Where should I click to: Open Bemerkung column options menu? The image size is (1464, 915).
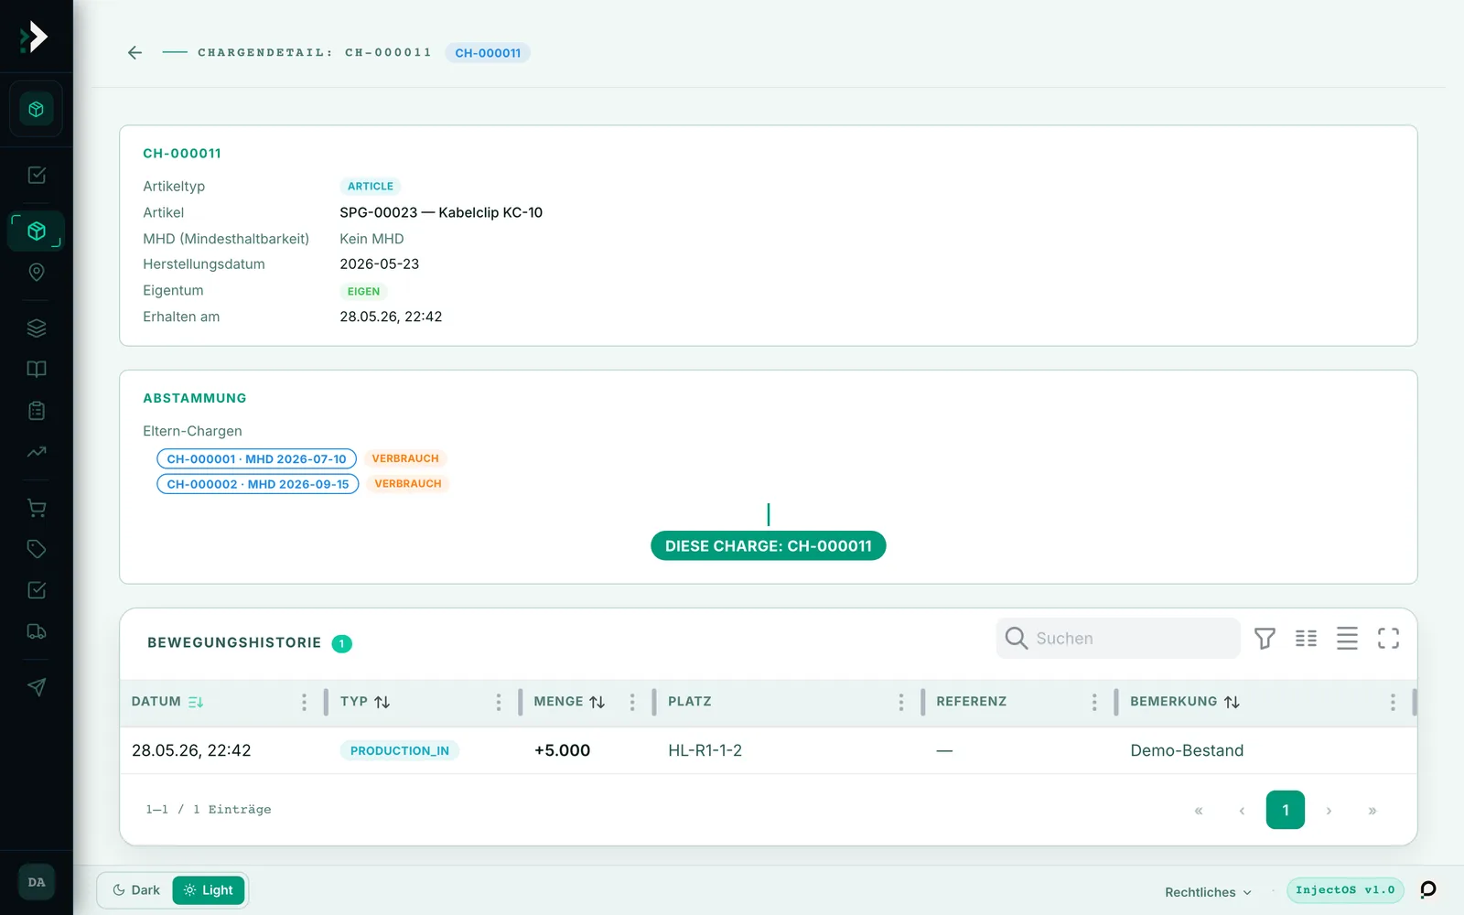click(x=1393, y=702)
